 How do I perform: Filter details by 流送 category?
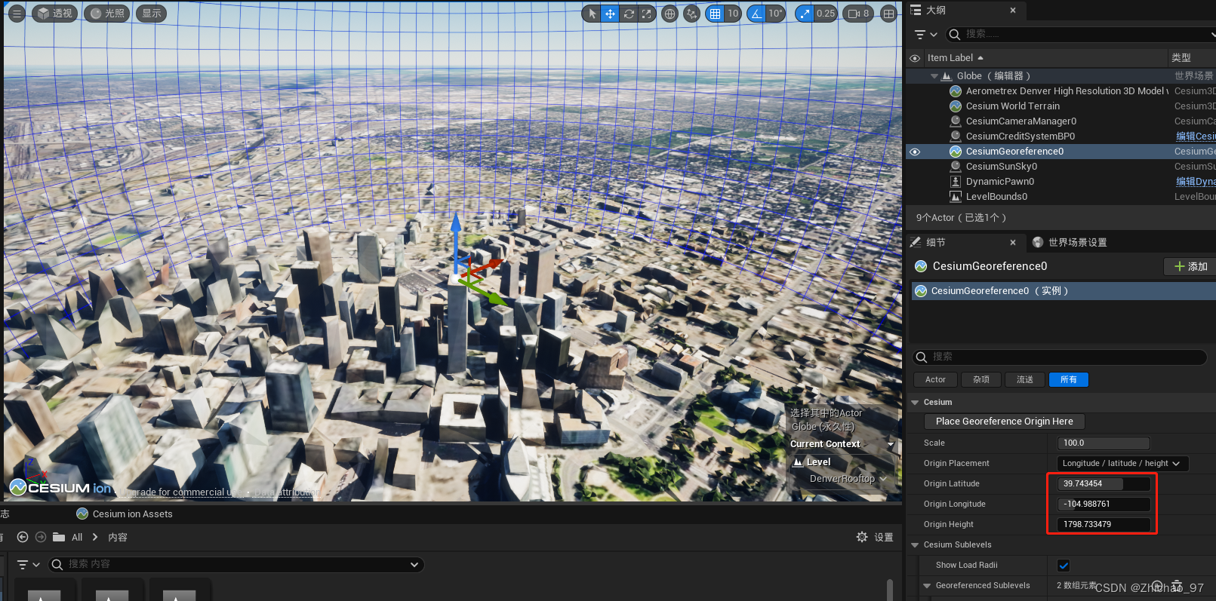coord(1025,380)
